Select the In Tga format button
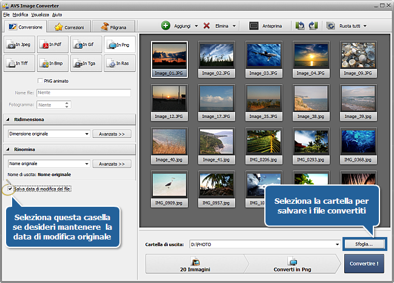This screenshot has height=283, width=394. [x=86, y=63]
